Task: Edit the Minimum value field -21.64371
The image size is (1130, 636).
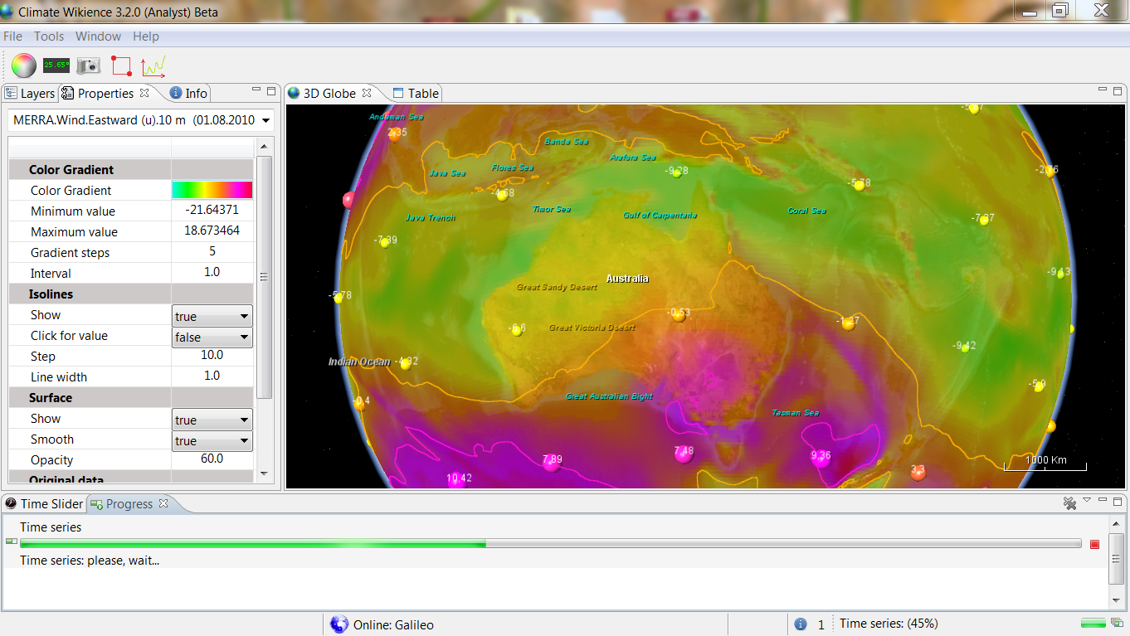Action: pos(212,211)
